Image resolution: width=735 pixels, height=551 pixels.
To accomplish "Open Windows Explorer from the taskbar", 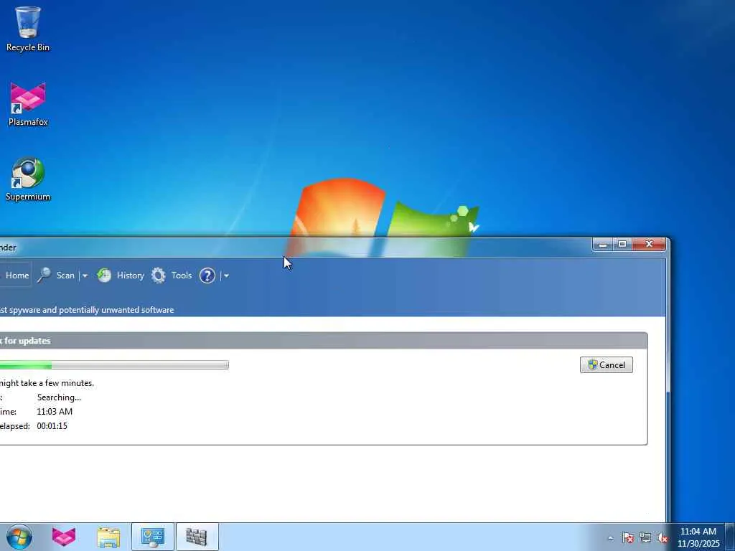I will point(108,537).
